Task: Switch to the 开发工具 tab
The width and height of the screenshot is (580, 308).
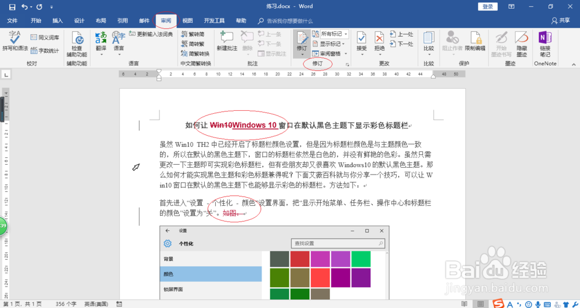Action: click(x=214, y=21)
